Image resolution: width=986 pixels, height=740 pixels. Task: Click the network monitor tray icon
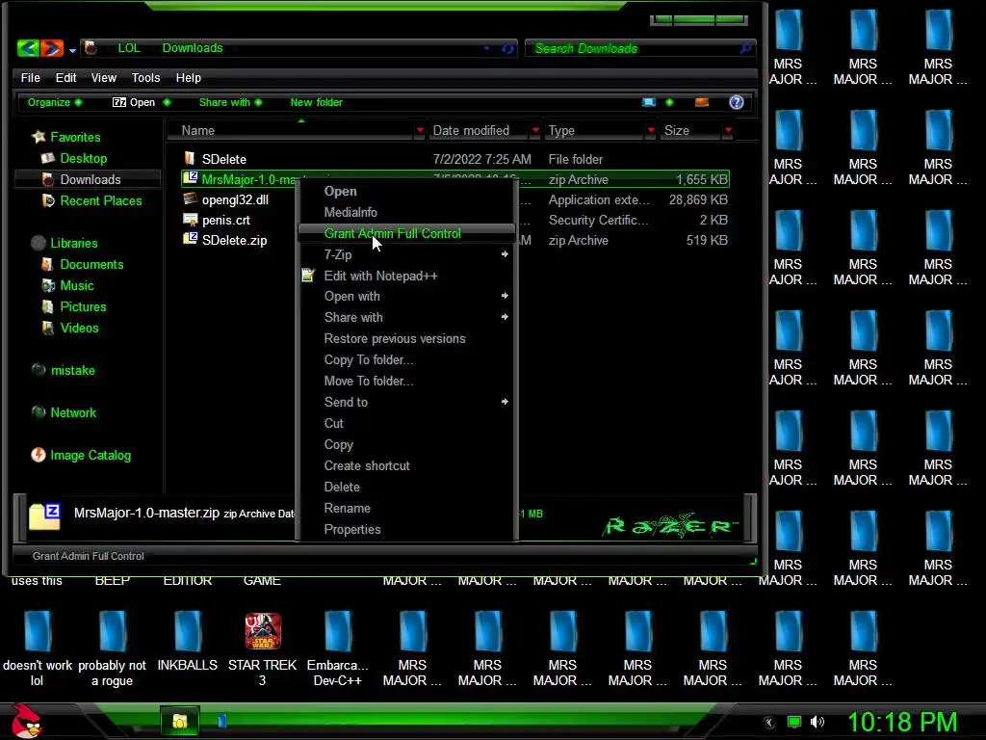[794, 722]
